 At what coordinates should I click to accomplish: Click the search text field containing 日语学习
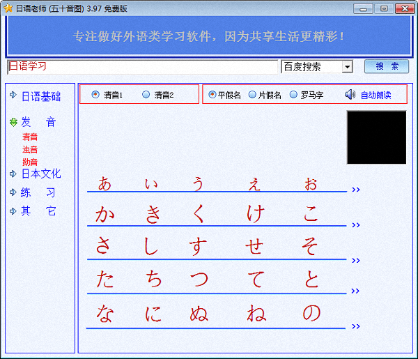point(142,67)
